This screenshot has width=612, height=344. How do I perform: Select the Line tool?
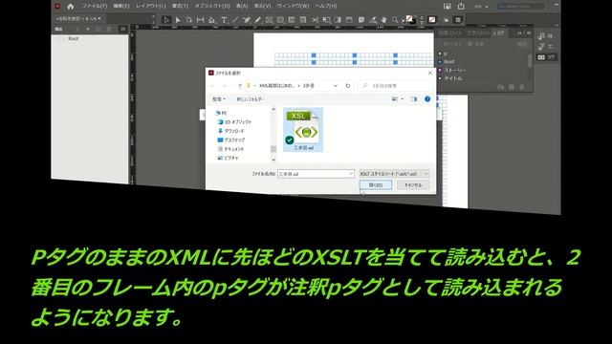pos(235,20)
